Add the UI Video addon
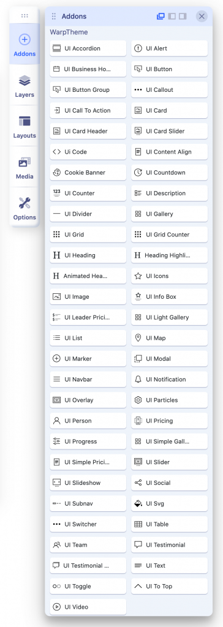Viewport: 223px width, 627px height. coord(88,607)
